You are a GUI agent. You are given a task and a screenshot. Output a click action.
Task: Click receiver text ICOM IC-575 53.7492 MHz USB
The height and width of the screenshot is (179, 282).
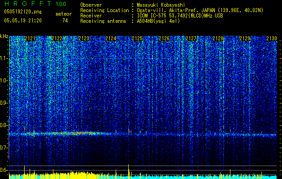[x=180, y=16]
